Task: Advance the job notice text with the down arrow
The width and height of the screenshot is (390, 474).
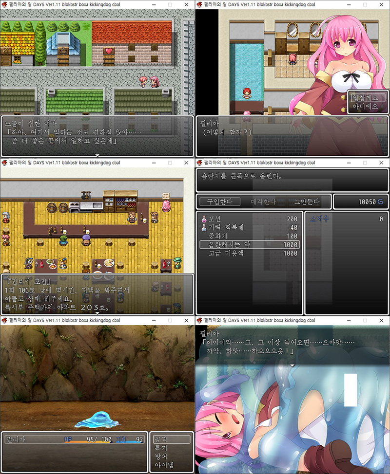Action: click(x=97, y=313)
